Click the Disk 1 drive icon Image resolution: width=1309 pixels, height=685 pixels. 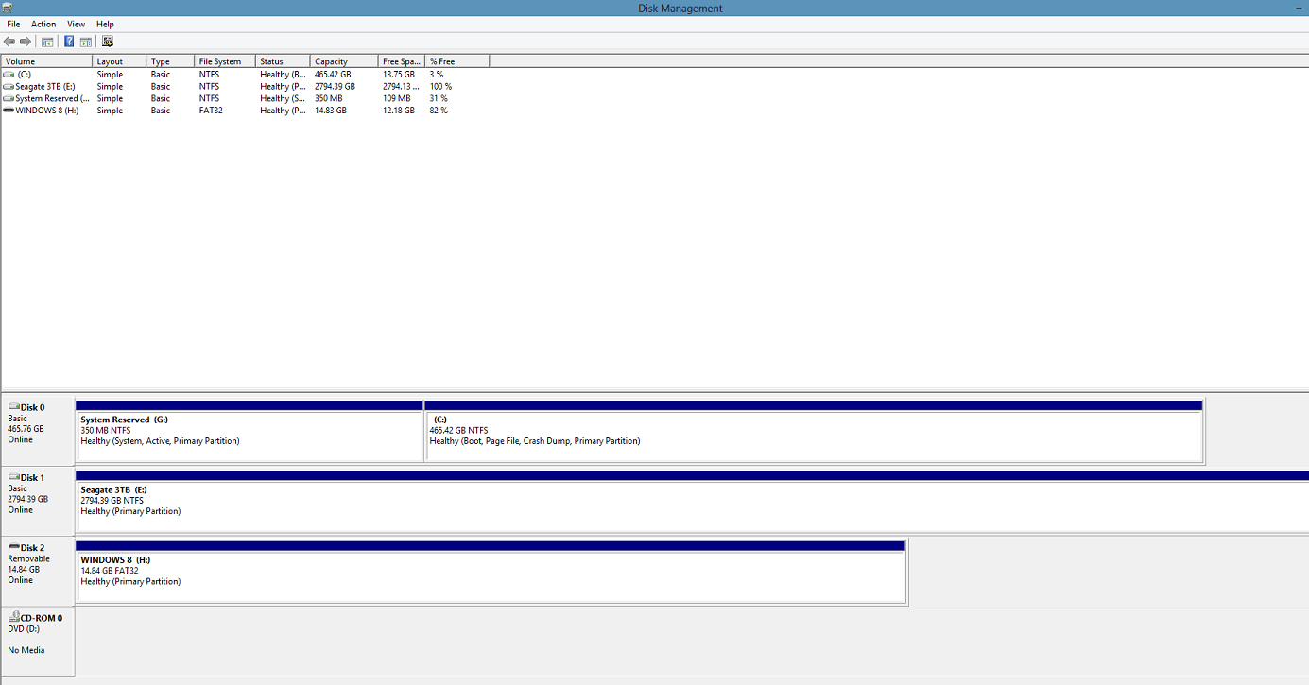(14, 477)
